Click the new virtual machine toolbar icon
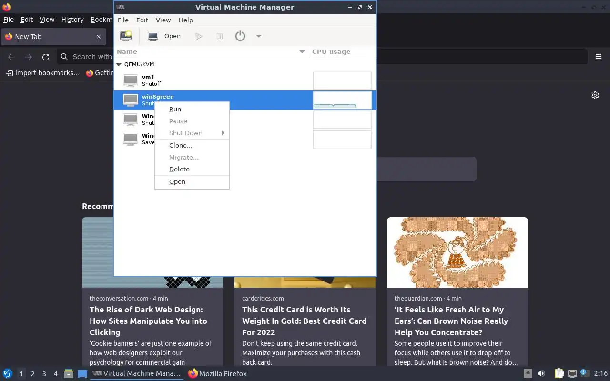 126,36
